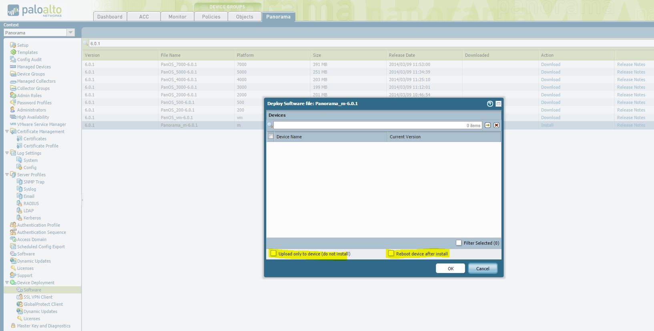The image size is (654, 331).
Task: Sort by Current Version column in dialog
Action: (444, 137)
